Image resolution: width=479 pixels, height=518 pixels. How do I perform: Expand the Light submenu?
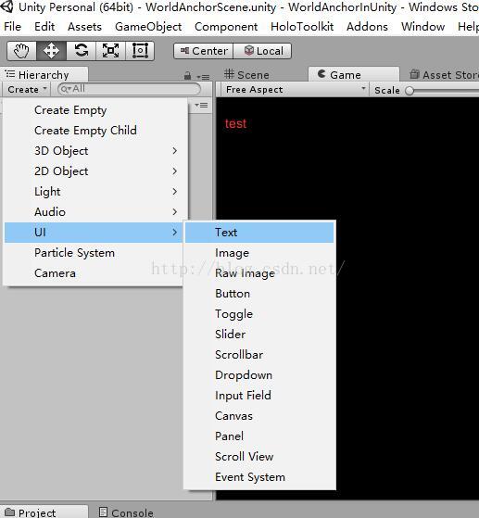(x=94, y=192)
